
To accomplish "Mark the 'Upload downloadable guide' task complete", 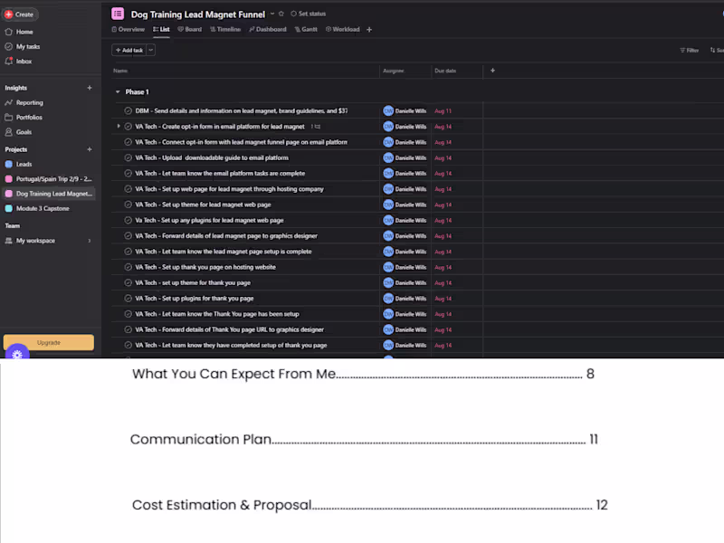I will pos(127,157).
